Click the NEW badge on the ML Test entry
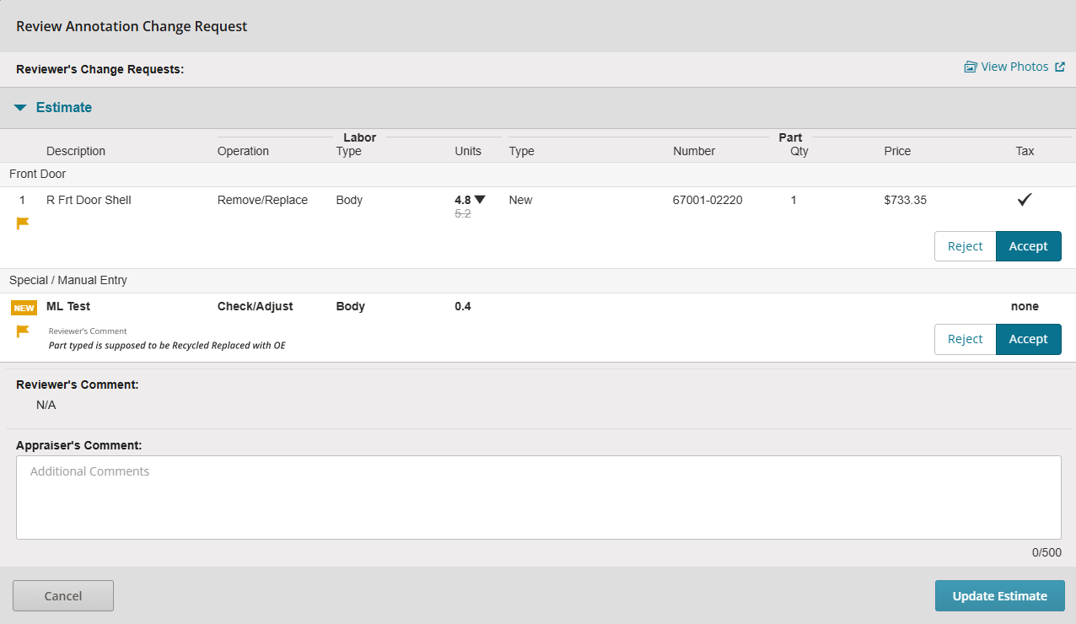Screen dimensions: 1076x624 pyautogui.click(x=24, y=307)
